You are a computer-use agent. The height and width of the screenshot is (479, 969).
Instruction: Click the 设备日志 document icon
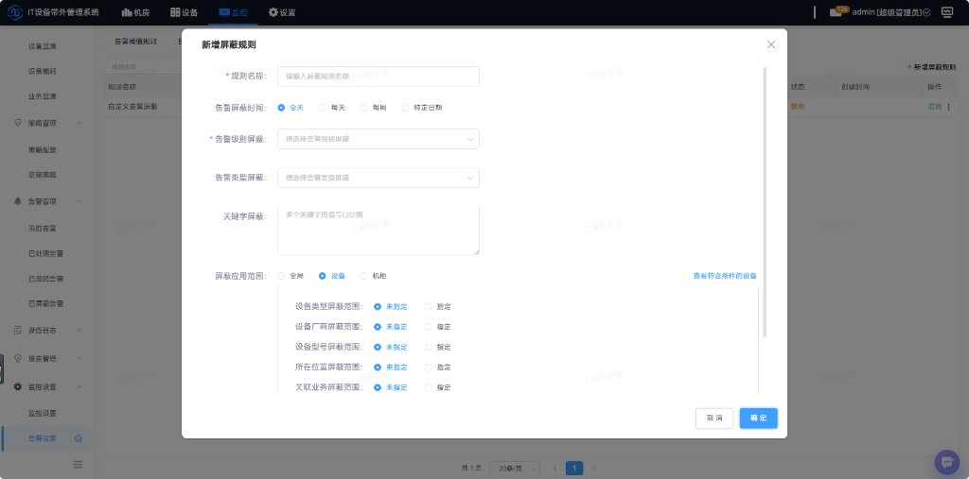[x=17, y=331]
